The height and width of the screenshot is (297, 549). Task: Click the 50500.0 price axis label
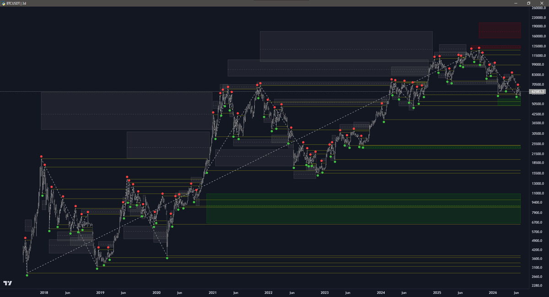tap(538, 104)
